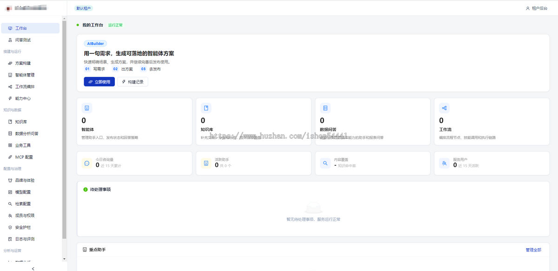Click the 知识库 stat card document icon
Viewport: 558px width, 271px height.
coord(206,108)
